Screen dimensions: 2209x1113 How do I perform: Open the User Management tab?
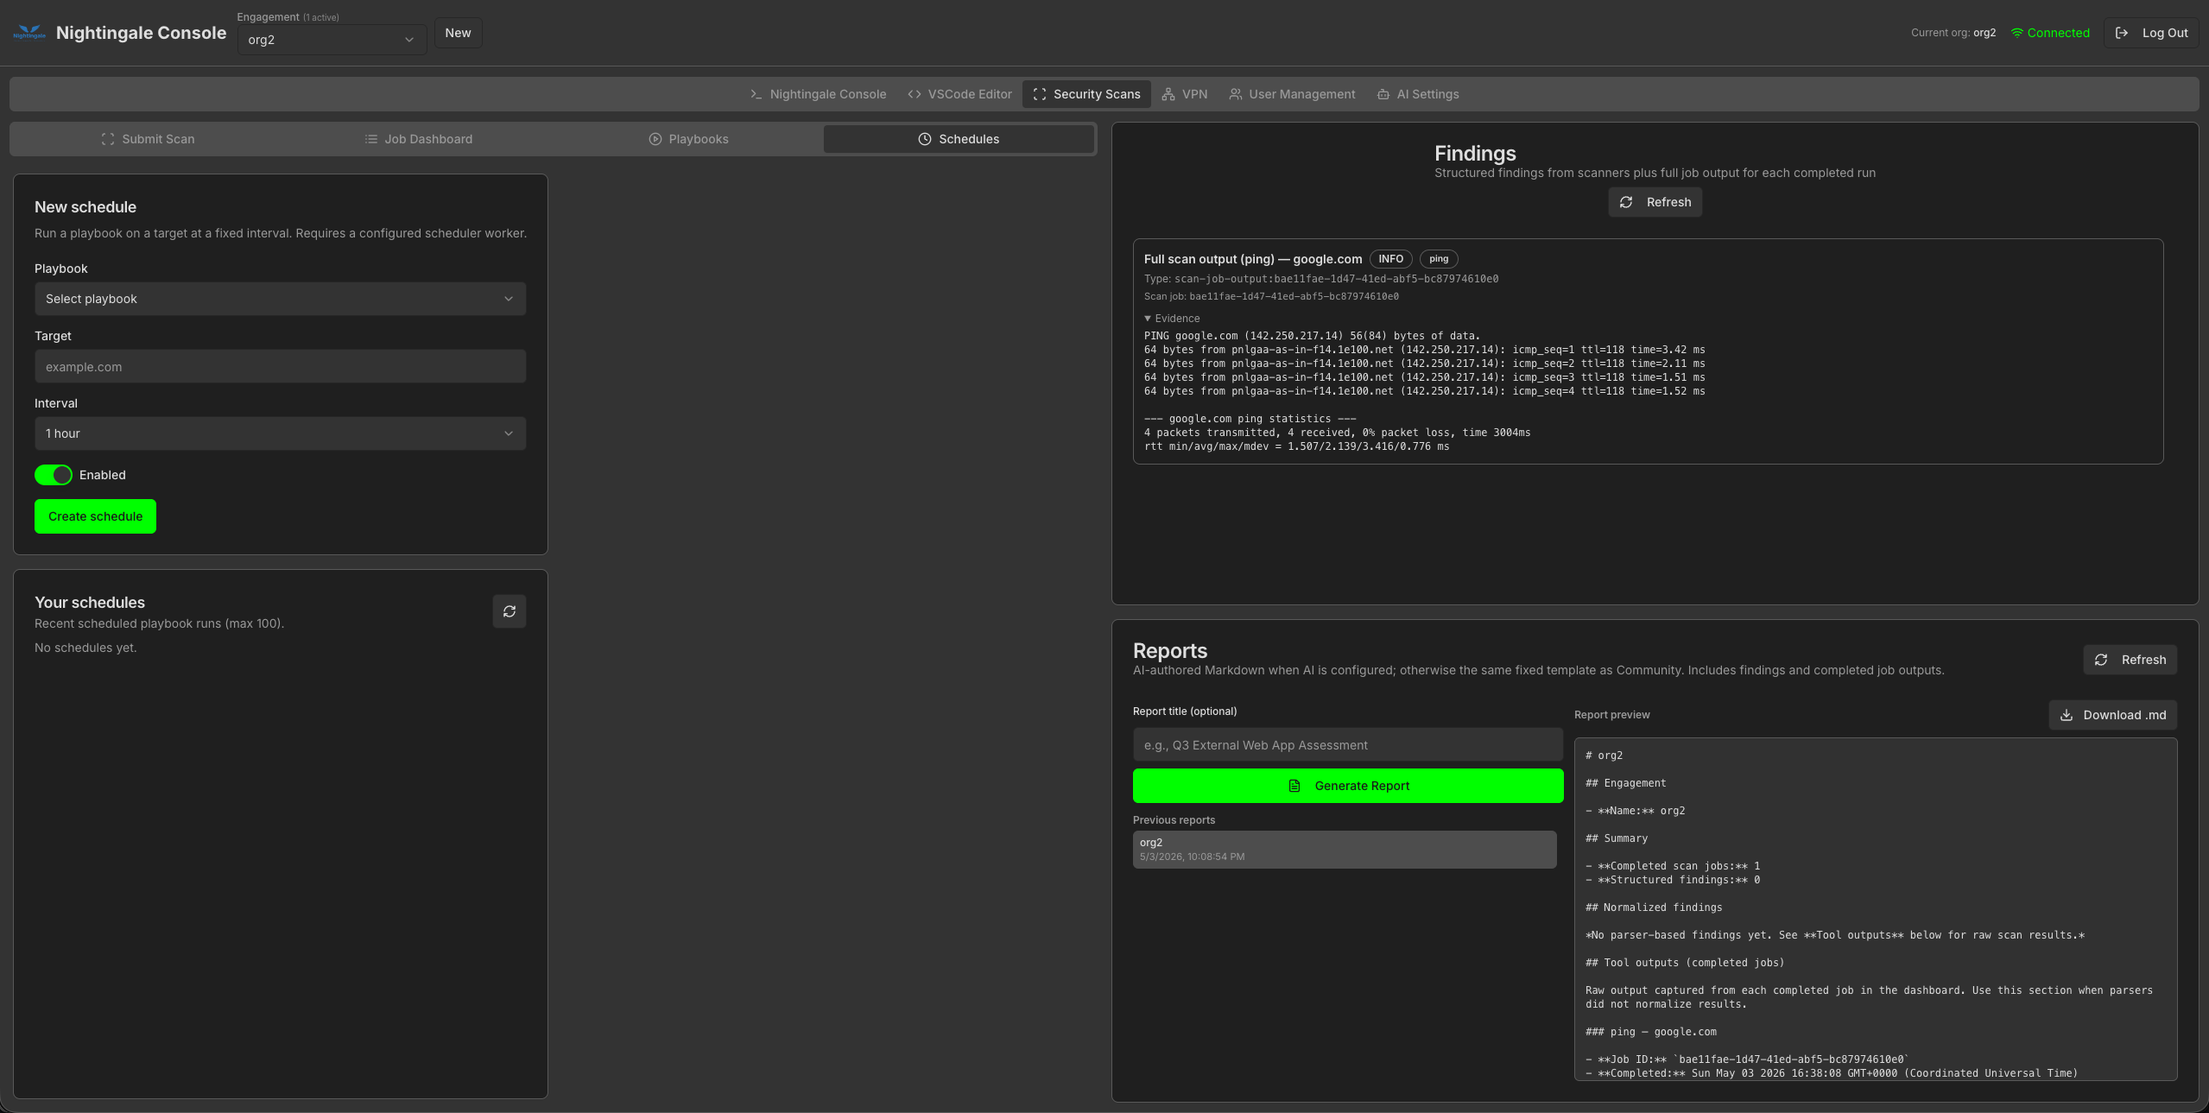click(1292, 94)
